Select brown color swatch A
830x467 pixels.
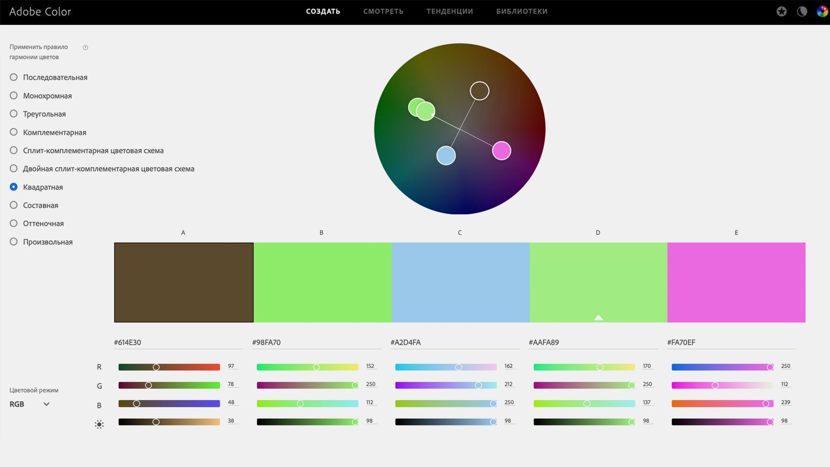pyautogui.click(x=184, y=283)
